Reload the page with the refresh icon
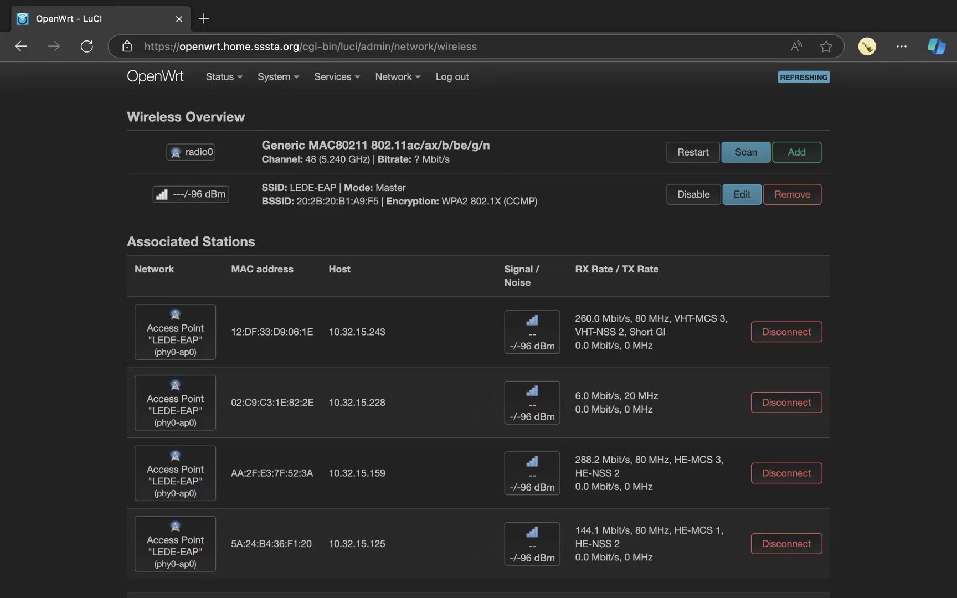Viewport: 957px width, 598px height. coord(86,47)
